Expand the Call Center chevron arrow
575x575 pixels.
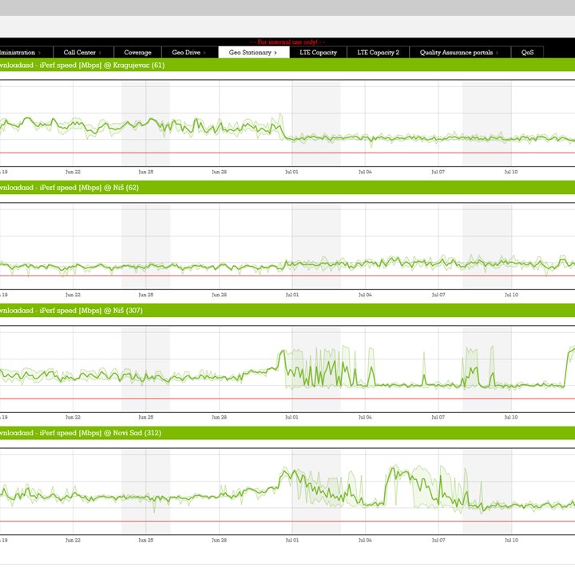100,53
